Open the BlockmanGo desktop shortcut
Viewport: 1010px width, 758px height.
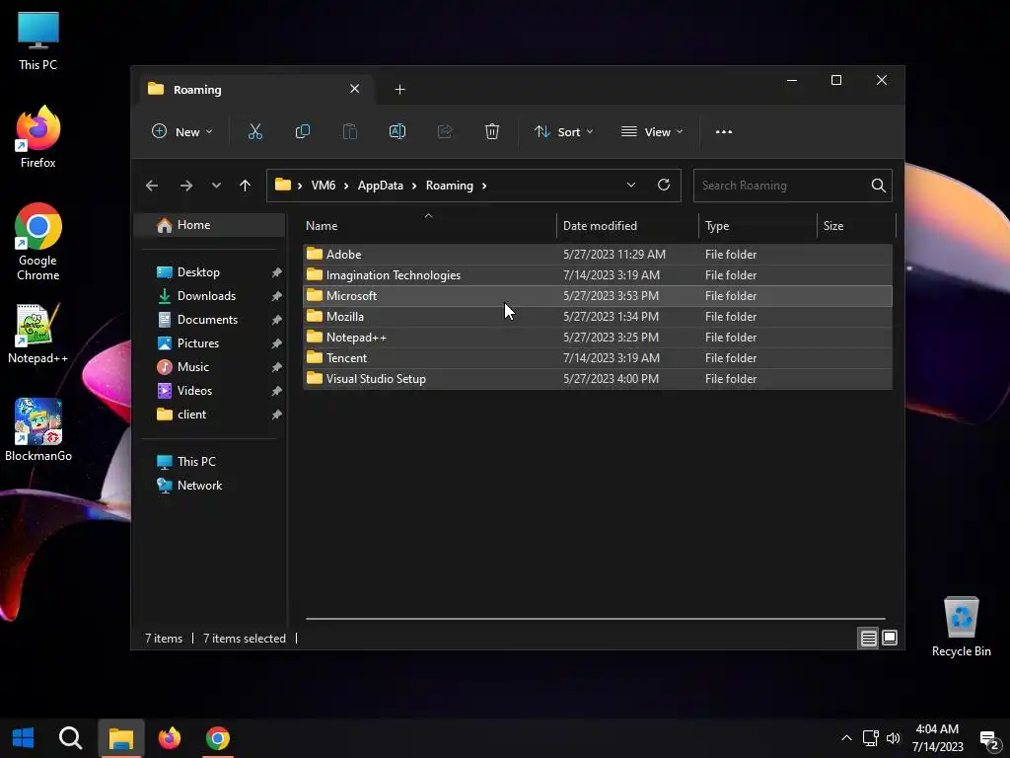(38, 430)
